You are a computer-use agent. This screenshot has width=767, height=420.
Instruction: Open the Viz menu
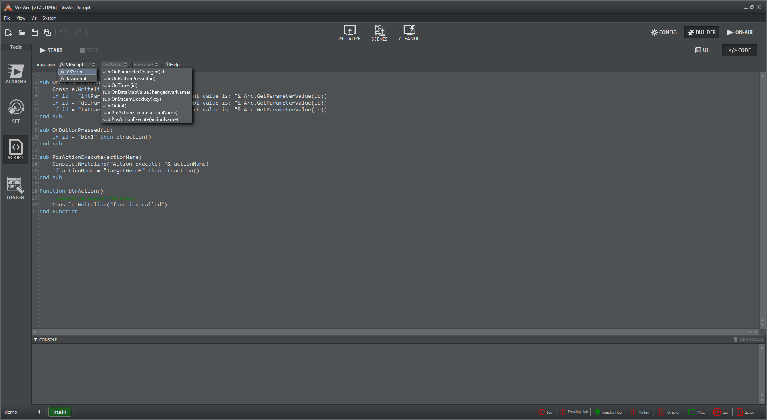(x=34, y=18)
